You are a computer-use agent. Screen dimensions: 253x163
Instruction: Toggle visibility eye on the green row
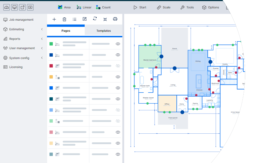pyautogui.click(x=118, y=44)
